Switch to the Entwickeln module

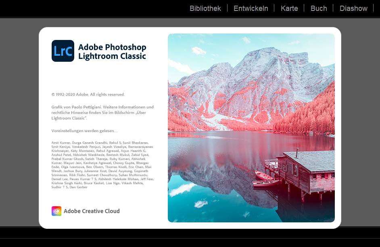click(251, 8)
